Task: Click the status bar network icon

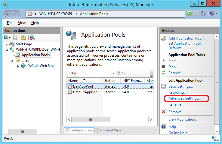Action: click(214, 138)
